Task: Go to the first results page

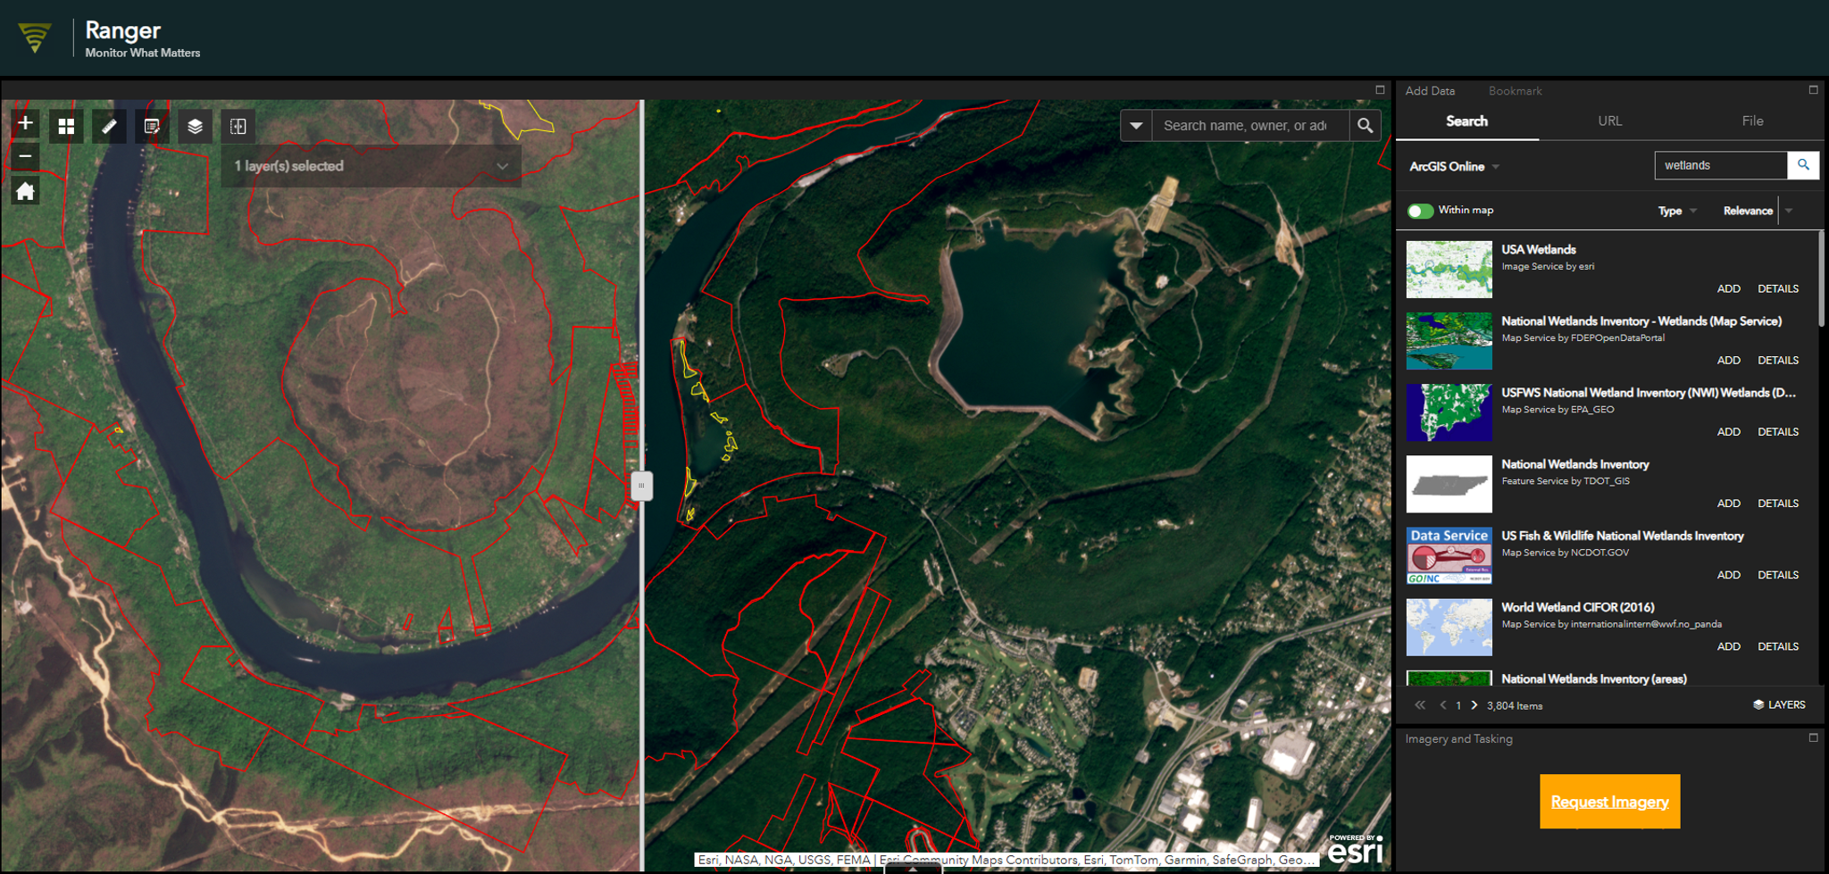Action: click(1420, 705)
